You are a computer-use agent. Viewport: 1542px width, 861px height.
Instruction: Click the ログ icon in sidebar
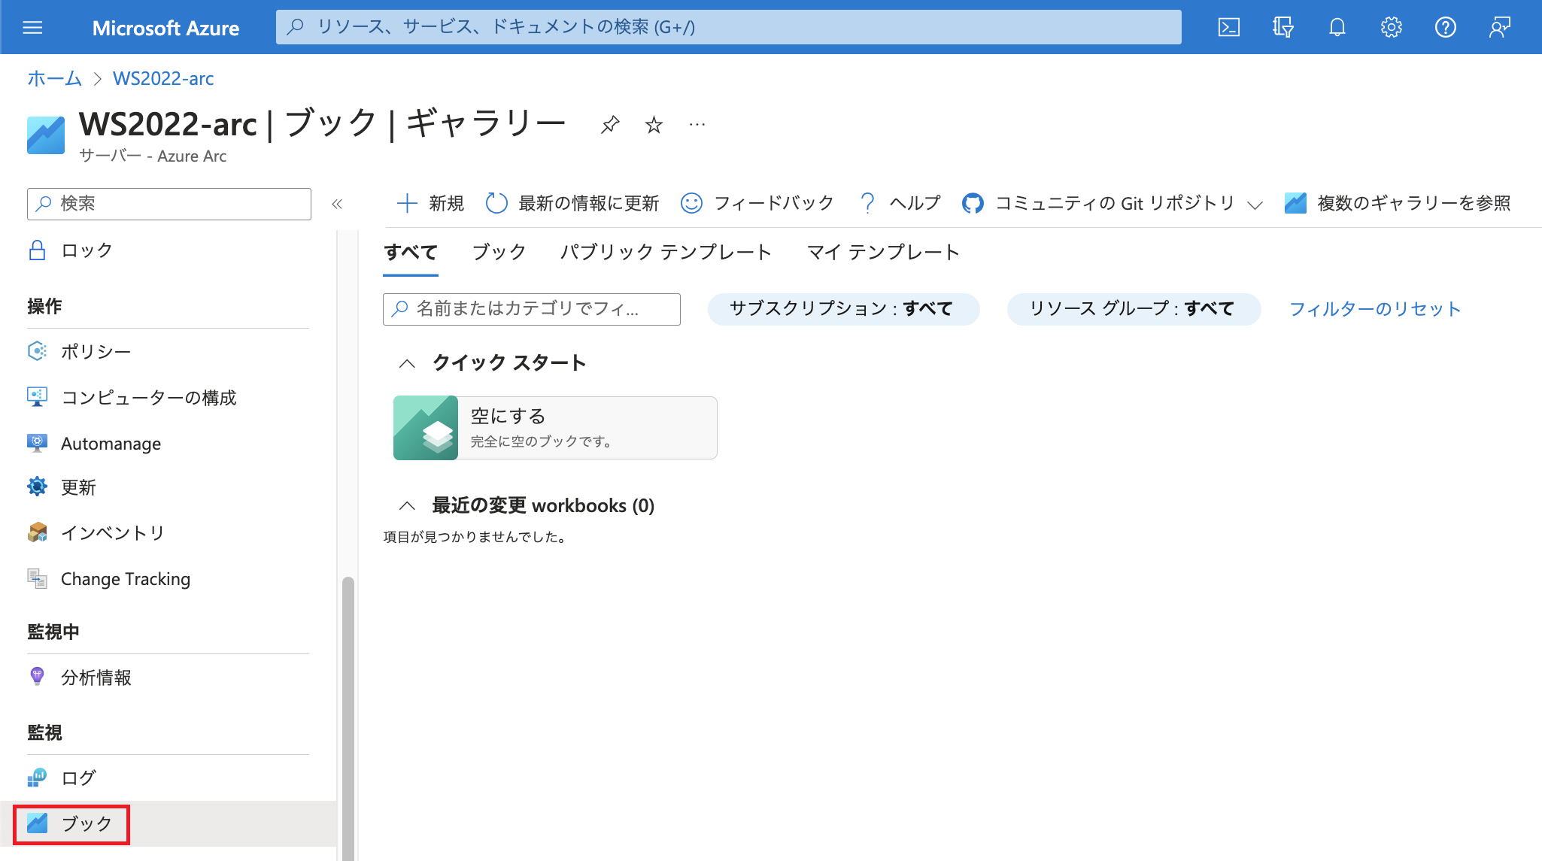pyautogui.click(x=37, y=778)
